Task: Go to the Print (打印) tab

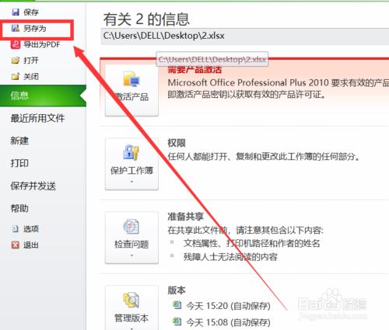Action: tap(19, 163)
